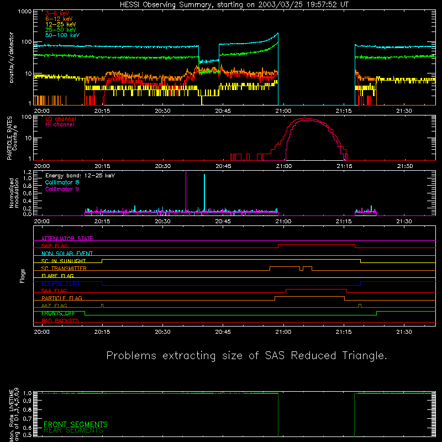Select the green 25-50 keV legend label
Screen dimensions: 442x442
click(x=60, y=30)
